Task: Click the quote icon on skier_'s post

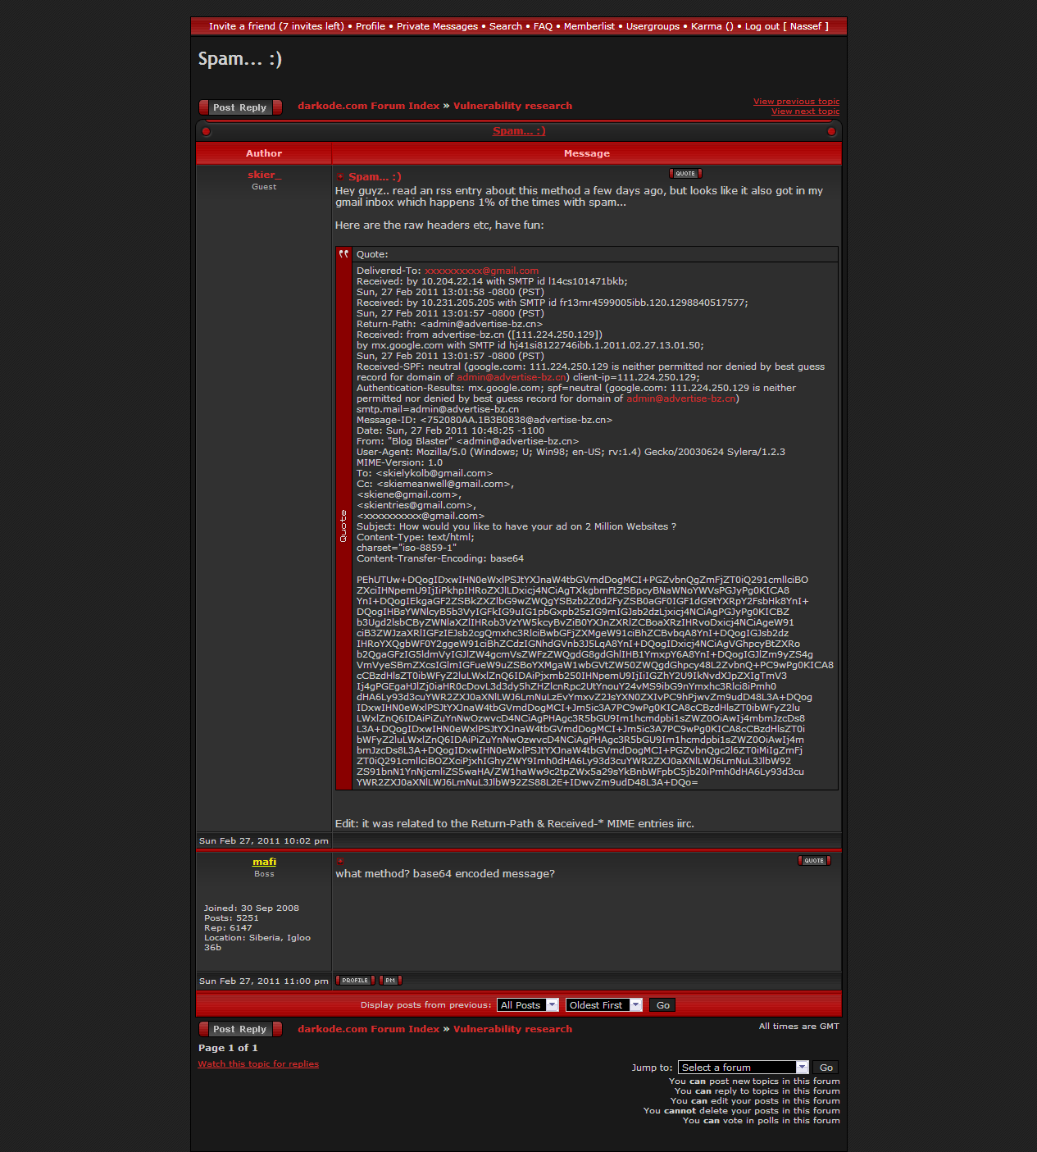Action: pyautogui.click(x=685, y=174)
